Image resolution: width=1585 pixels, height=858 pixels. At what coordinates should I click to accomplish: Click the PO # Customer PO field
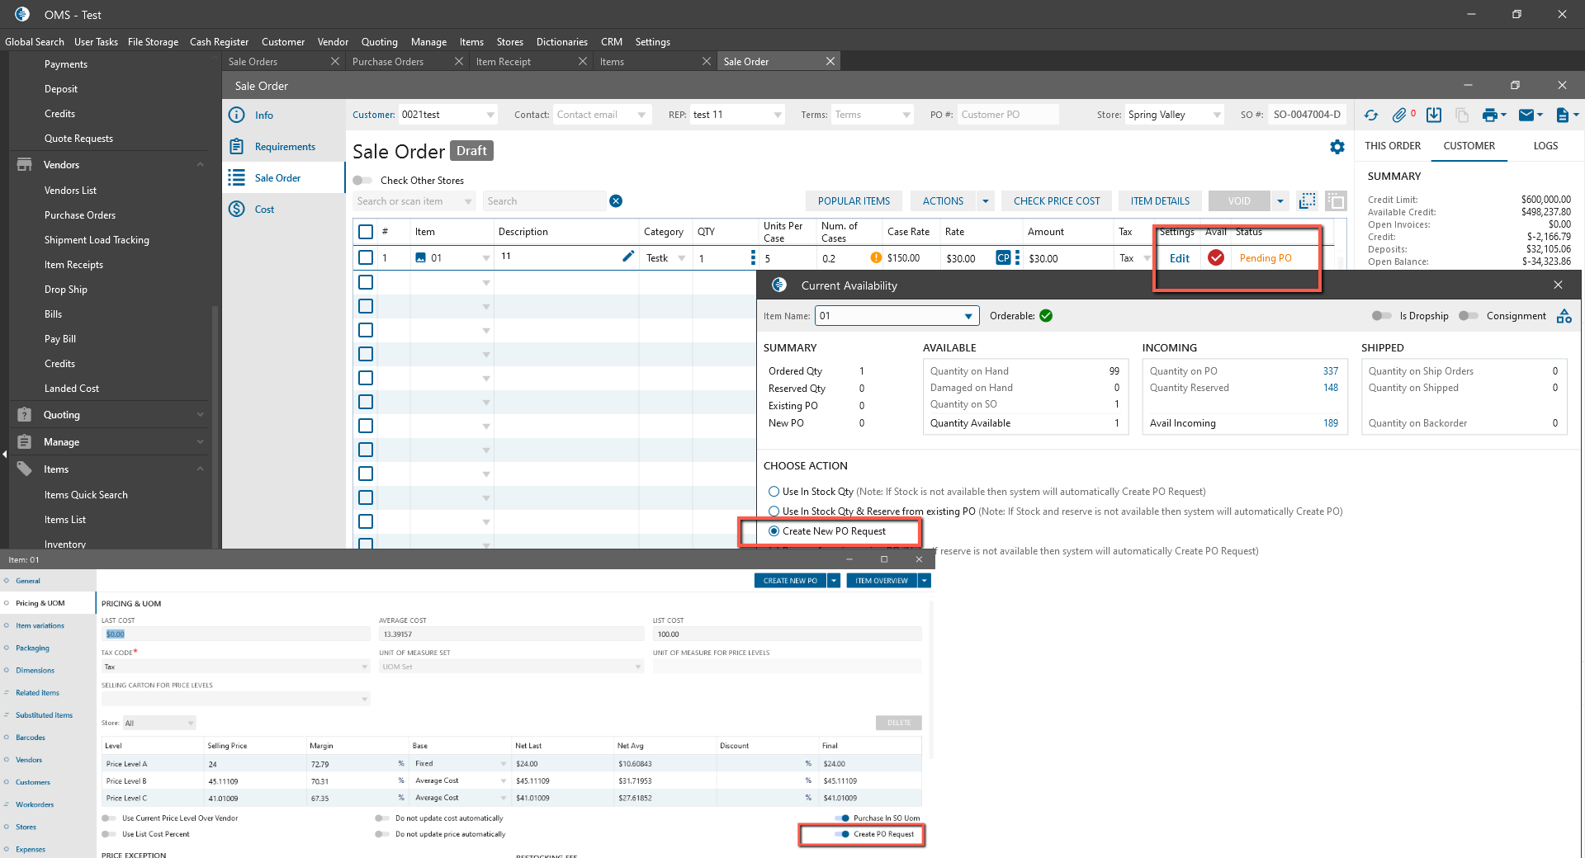(1007, 115)
